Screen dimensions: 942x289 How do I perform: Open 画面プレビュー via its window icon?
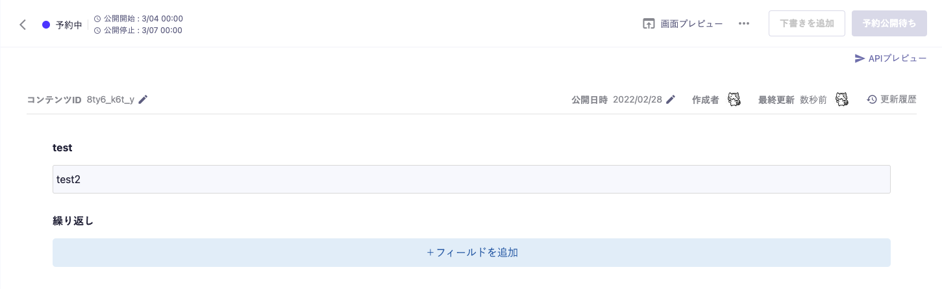[649, 24]
